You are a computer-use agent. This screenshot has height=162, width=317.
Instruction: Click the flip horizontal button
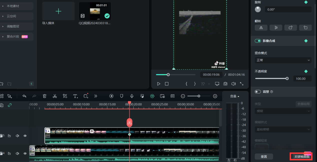[x=261, y=28]
